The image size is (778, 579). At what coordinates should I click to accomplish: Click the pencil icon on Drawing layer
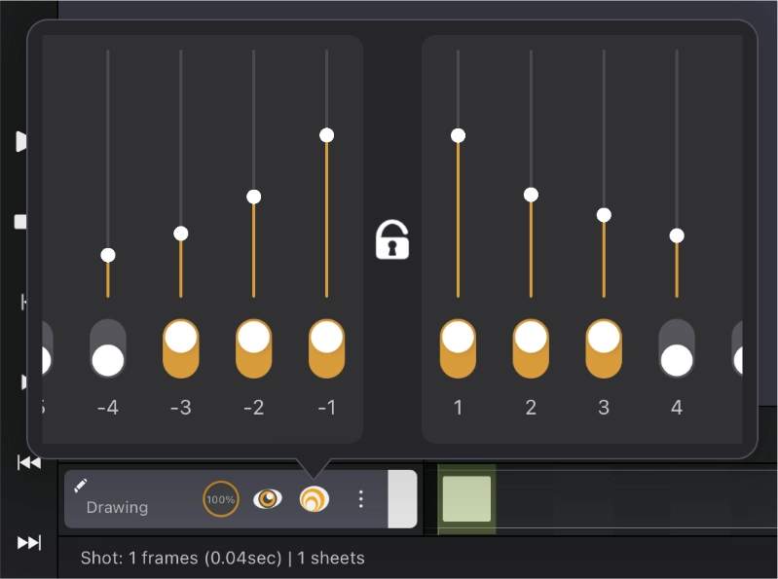tap(81, 486)
